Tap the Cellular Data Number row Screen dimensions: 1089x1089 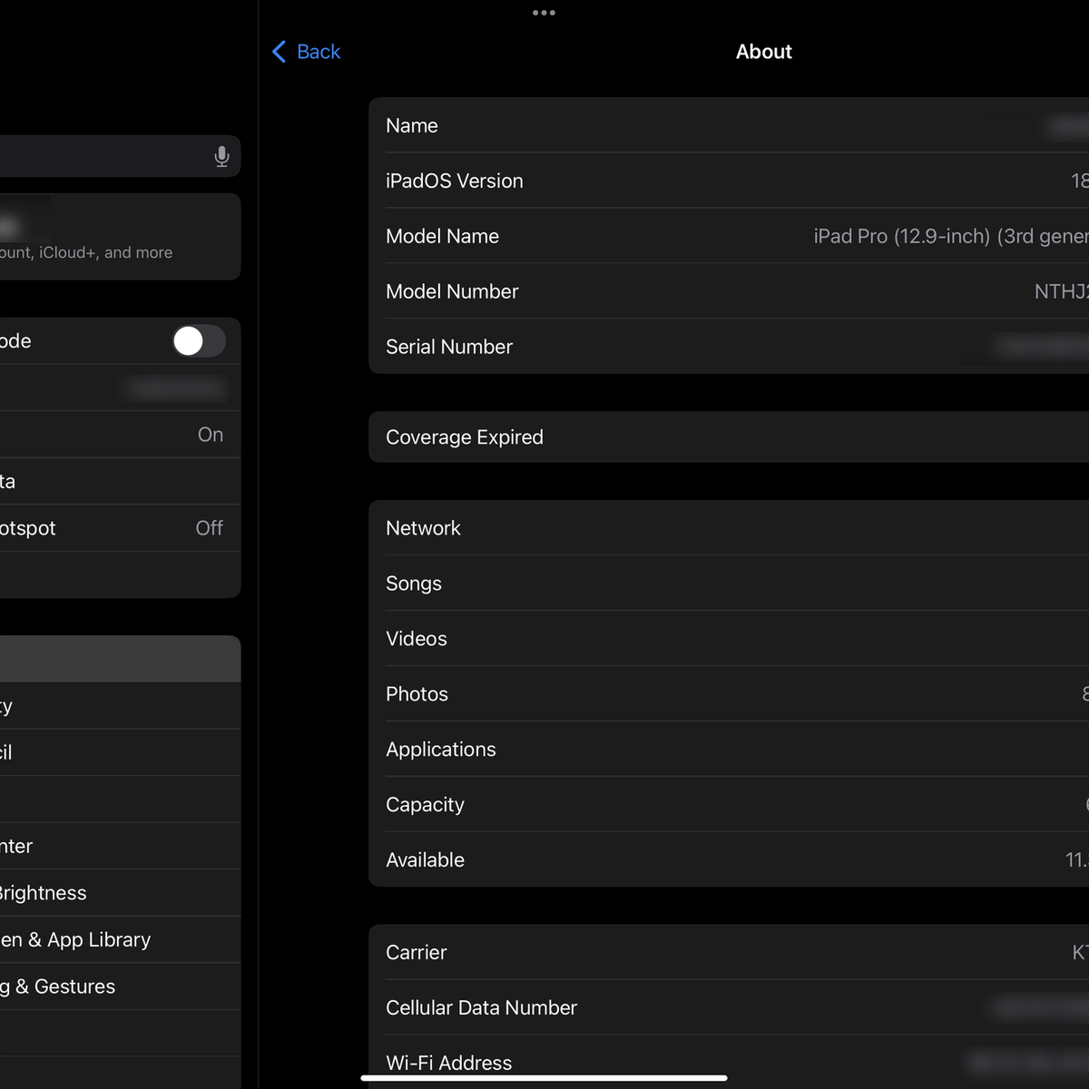[729, 1008]
